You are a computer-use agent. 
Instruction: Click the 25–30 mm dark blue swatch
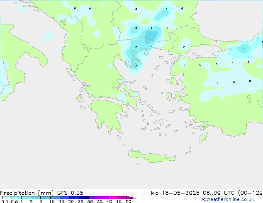pyautogui.click(x=84, y=198)
